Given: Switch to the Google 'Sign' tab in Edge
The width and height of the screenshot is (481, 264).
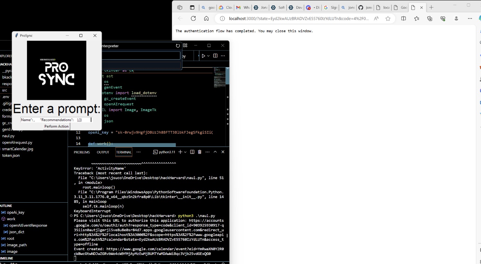Looking at the screenshot, I should (x=330, y=8).
